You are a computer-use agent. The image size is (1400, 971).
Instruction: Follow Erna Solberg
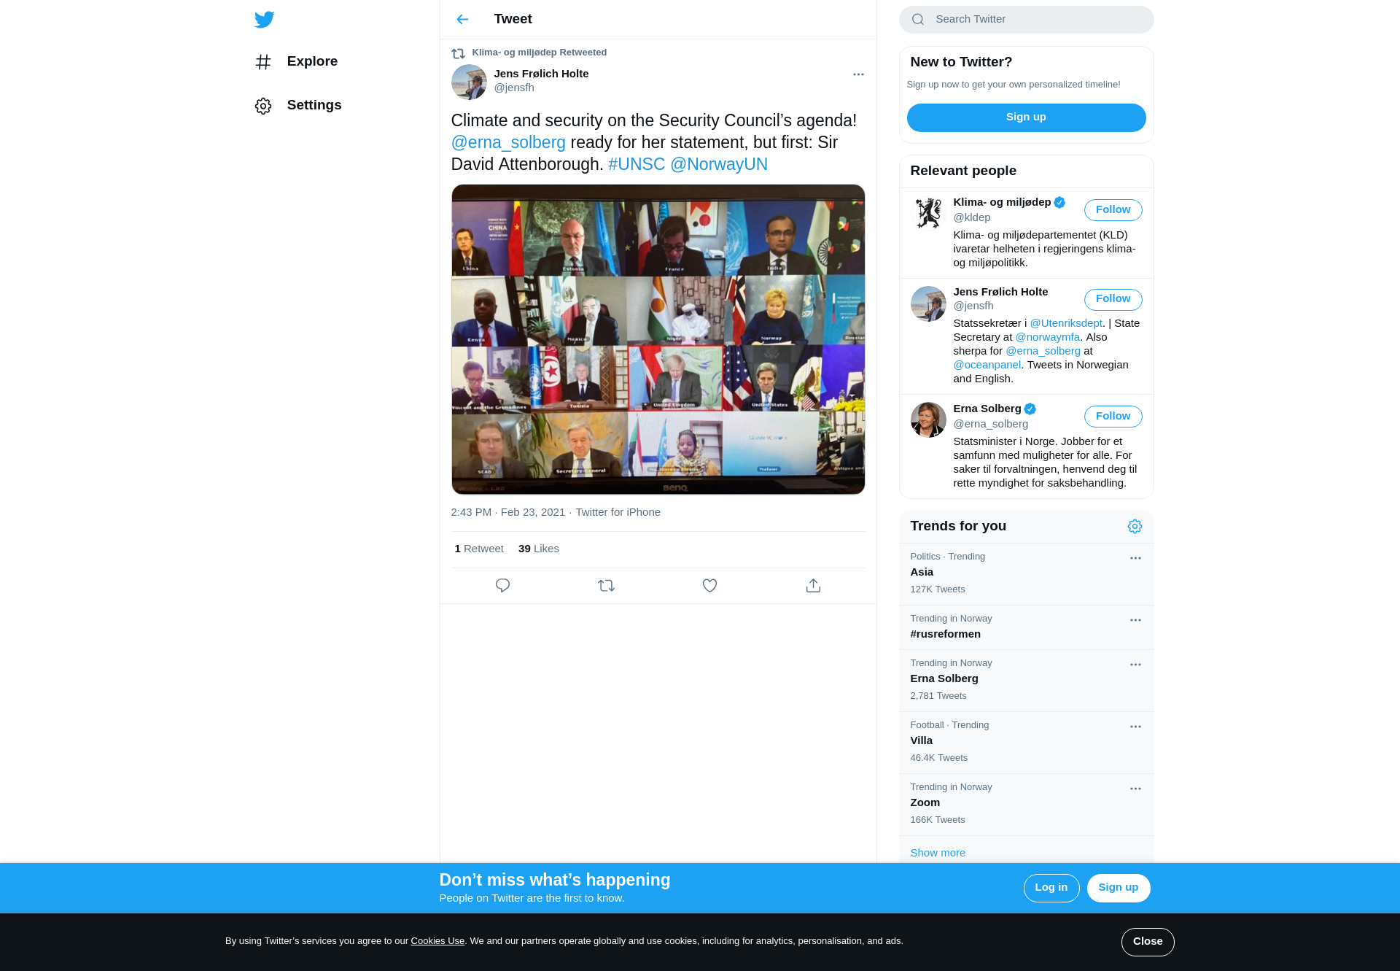[1113, 417]
